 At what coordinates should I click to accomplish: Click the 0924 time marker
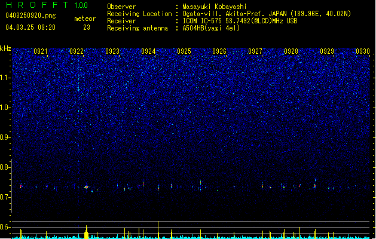coord(148,51)
